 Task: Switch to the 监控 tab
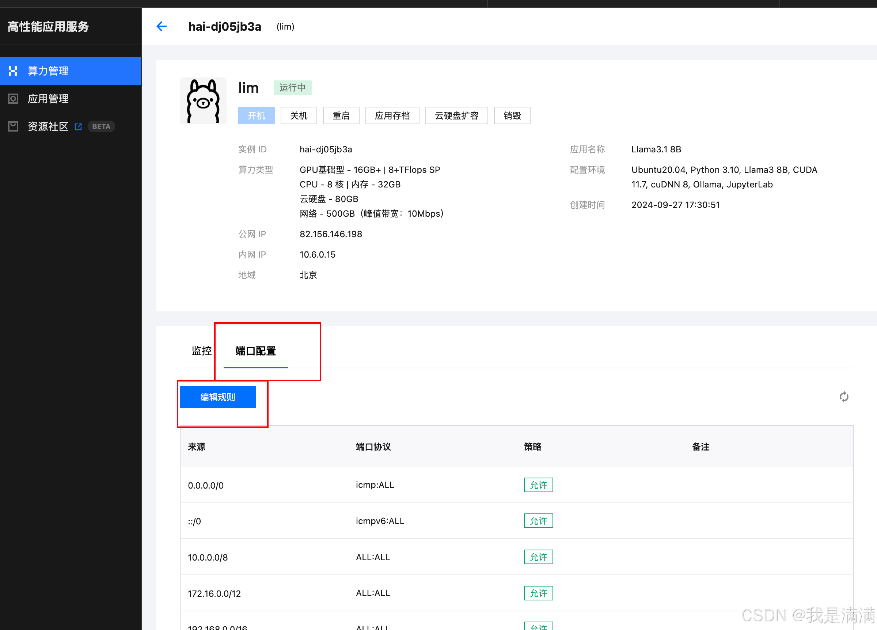(x=201, y=351)
